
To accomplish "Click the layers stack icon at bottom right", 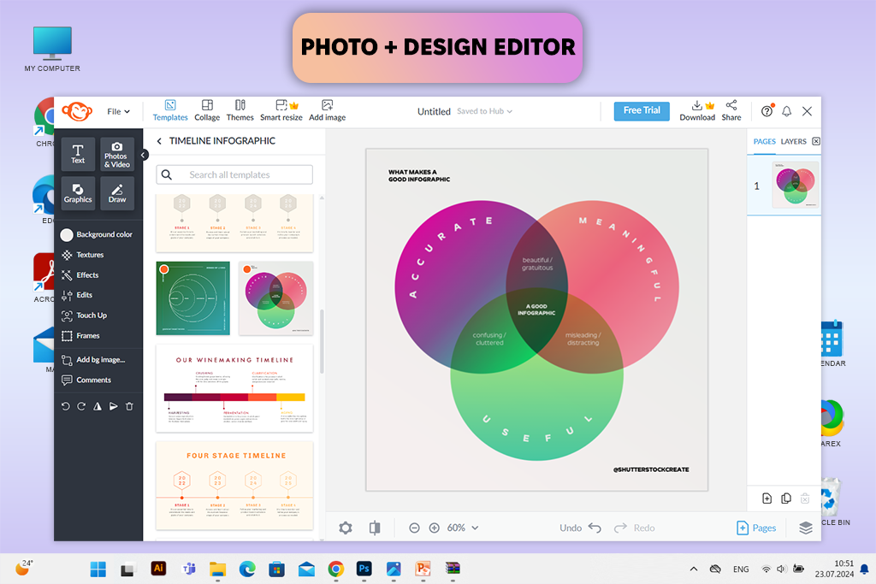I will [806, 528].
